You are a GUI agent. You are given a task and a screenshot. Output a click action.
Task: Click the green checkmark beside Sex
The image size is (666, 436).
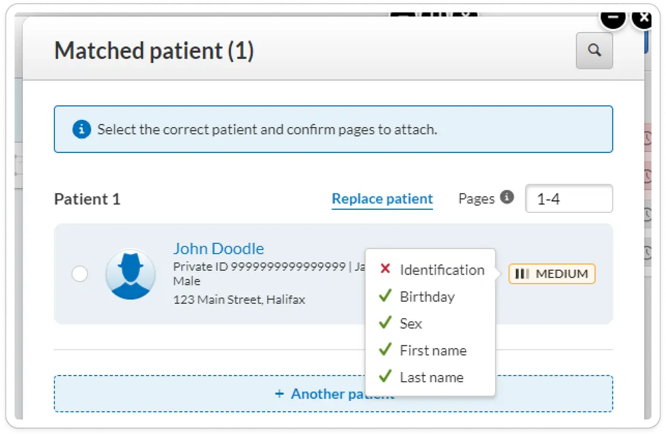(385, 322)
